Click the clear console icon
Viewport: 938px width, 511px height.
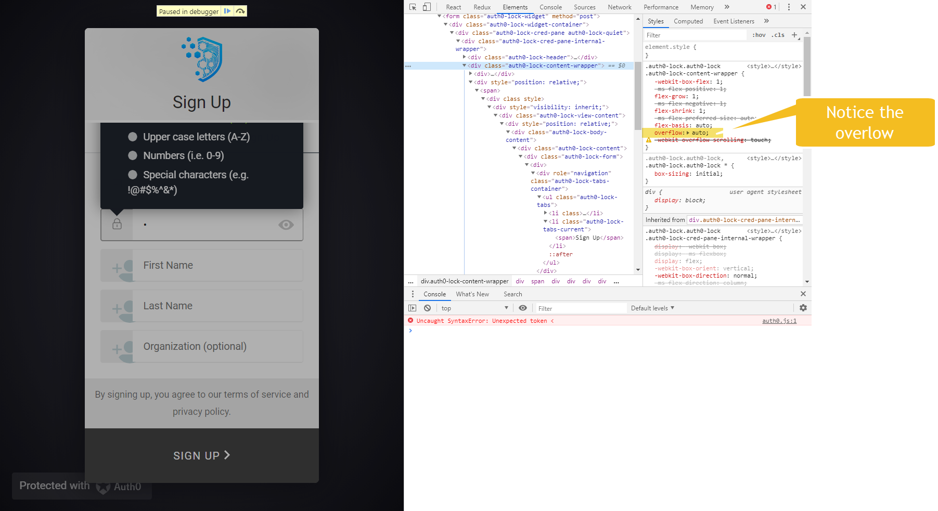pyautogui.click(x=427, y=308)
